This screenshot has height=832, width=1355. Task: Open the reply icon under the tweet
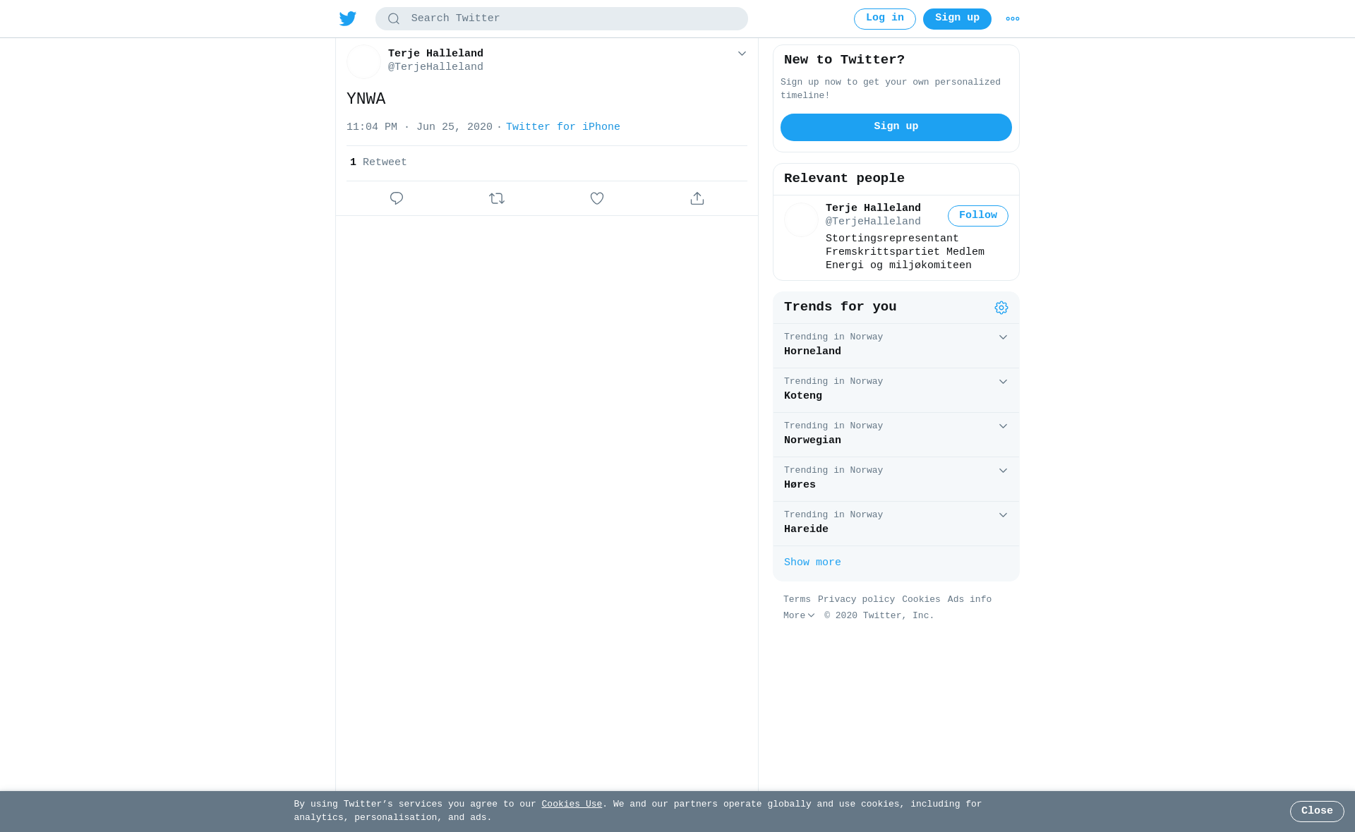[x=397, y=198]
